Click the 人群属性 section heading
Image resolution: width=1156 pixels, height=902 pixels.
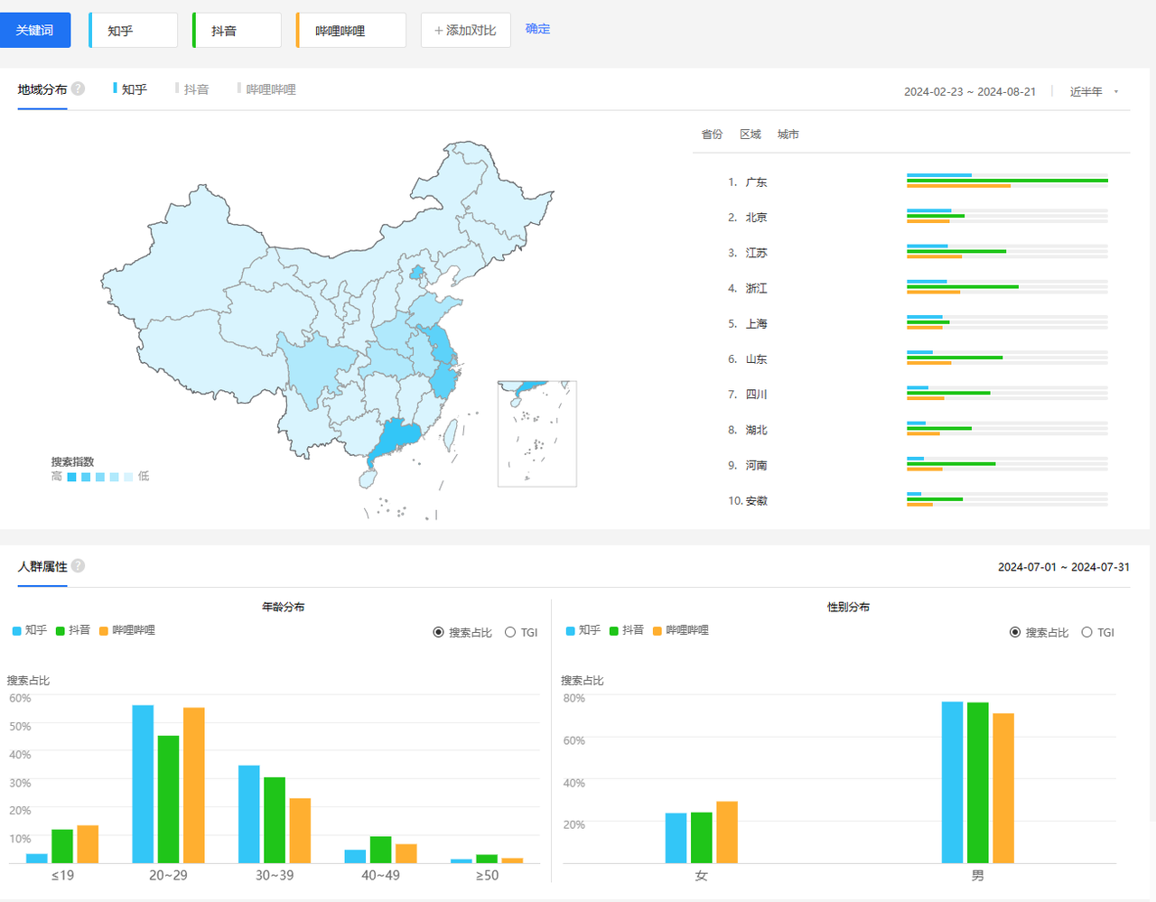click(x=42, y=566)
